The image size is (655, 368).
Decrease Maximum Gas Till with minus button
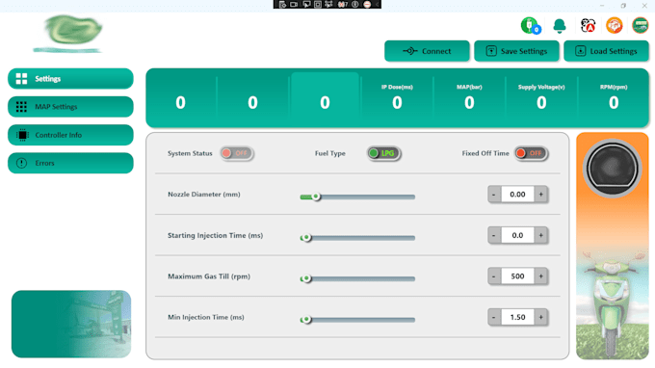click(494, 276)
